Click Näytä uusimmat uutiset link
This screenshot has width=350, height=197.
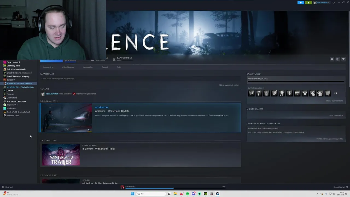[229, 85]
